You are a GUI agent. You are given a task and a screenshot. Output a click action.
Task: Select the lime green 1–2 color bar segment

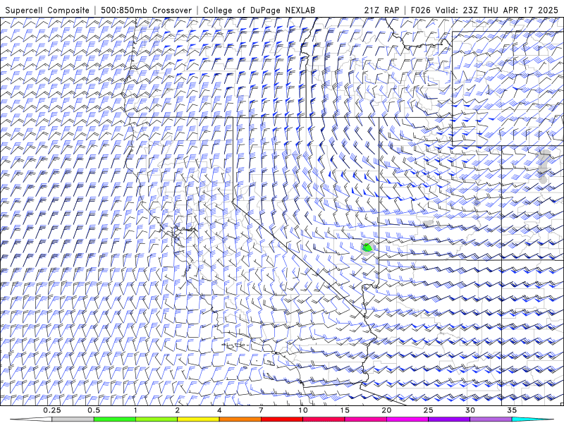click(157, 419)
